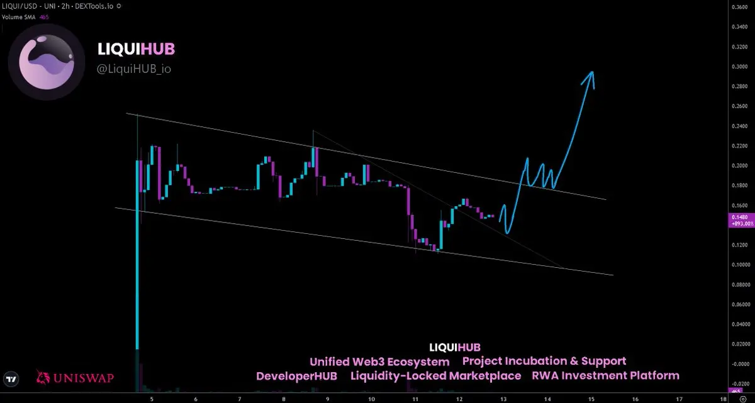Open chart settings gear icon

[x=742, y=399]
